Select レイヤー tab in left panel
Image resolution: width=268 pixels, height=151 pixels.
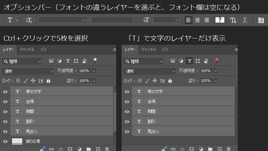click(9, 49)
